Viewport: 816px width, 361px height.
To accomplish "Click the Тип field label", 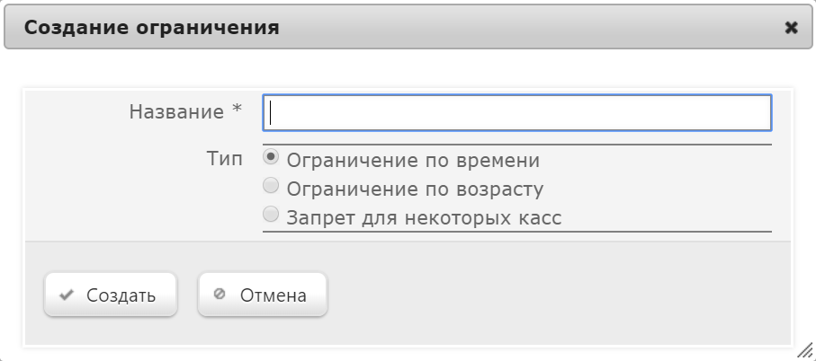I will [225, 159].
